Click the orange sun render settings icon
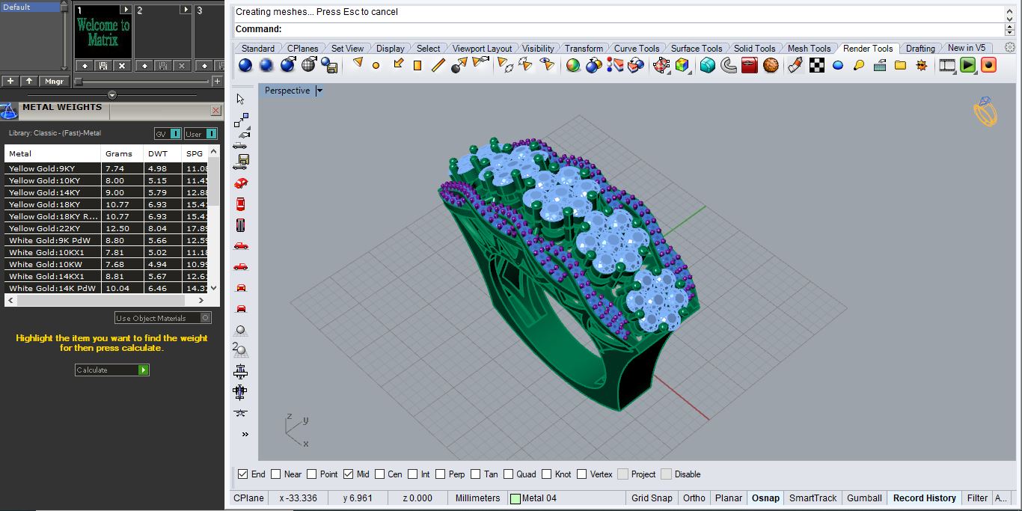 click(x=920, y=66)
